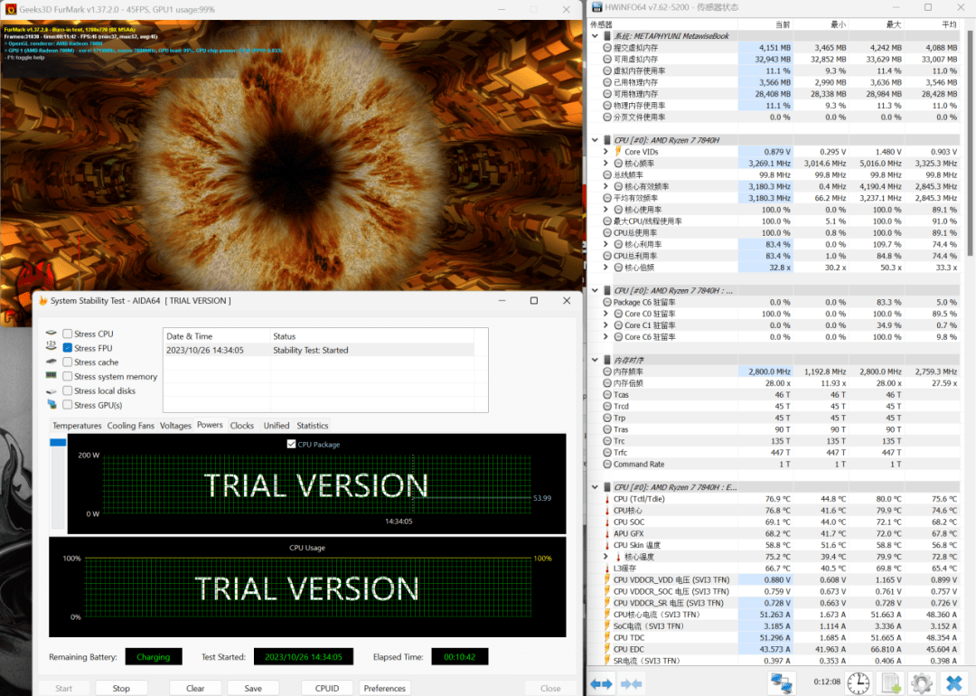
Task: Click the HWiNFO64 app icon in title bar
Action: pos(597,7)
